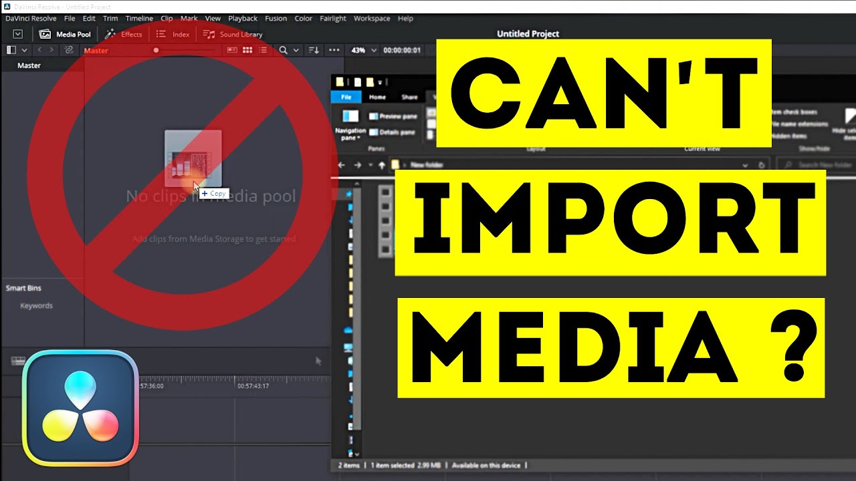Open the Effects panel
Image resolution: width=856 pixels, height=481 pixels.
point(124,34)
